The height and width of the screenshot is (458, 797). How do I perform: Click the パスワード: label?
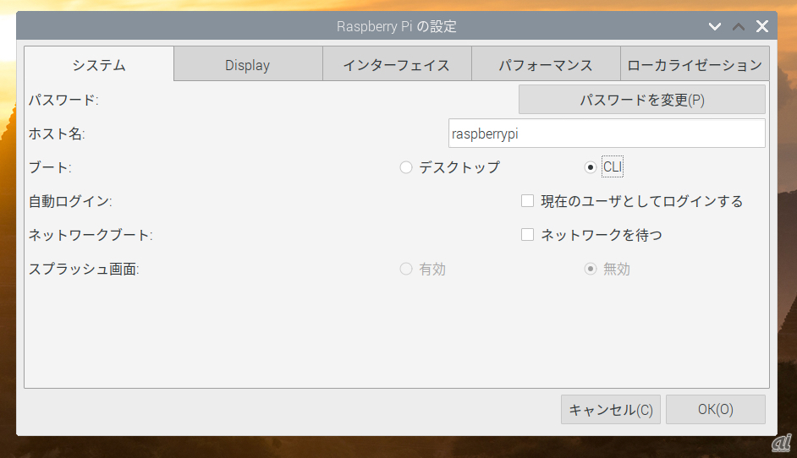coord(63,100)
